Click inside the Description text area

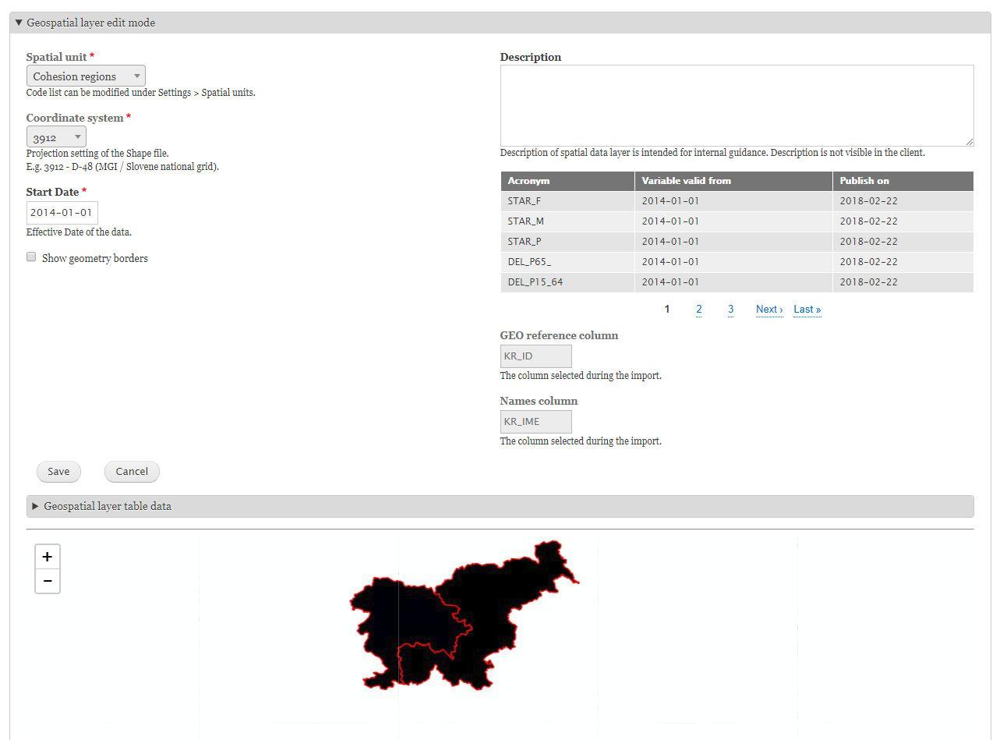pyautogui.click(x=737, y=105)
